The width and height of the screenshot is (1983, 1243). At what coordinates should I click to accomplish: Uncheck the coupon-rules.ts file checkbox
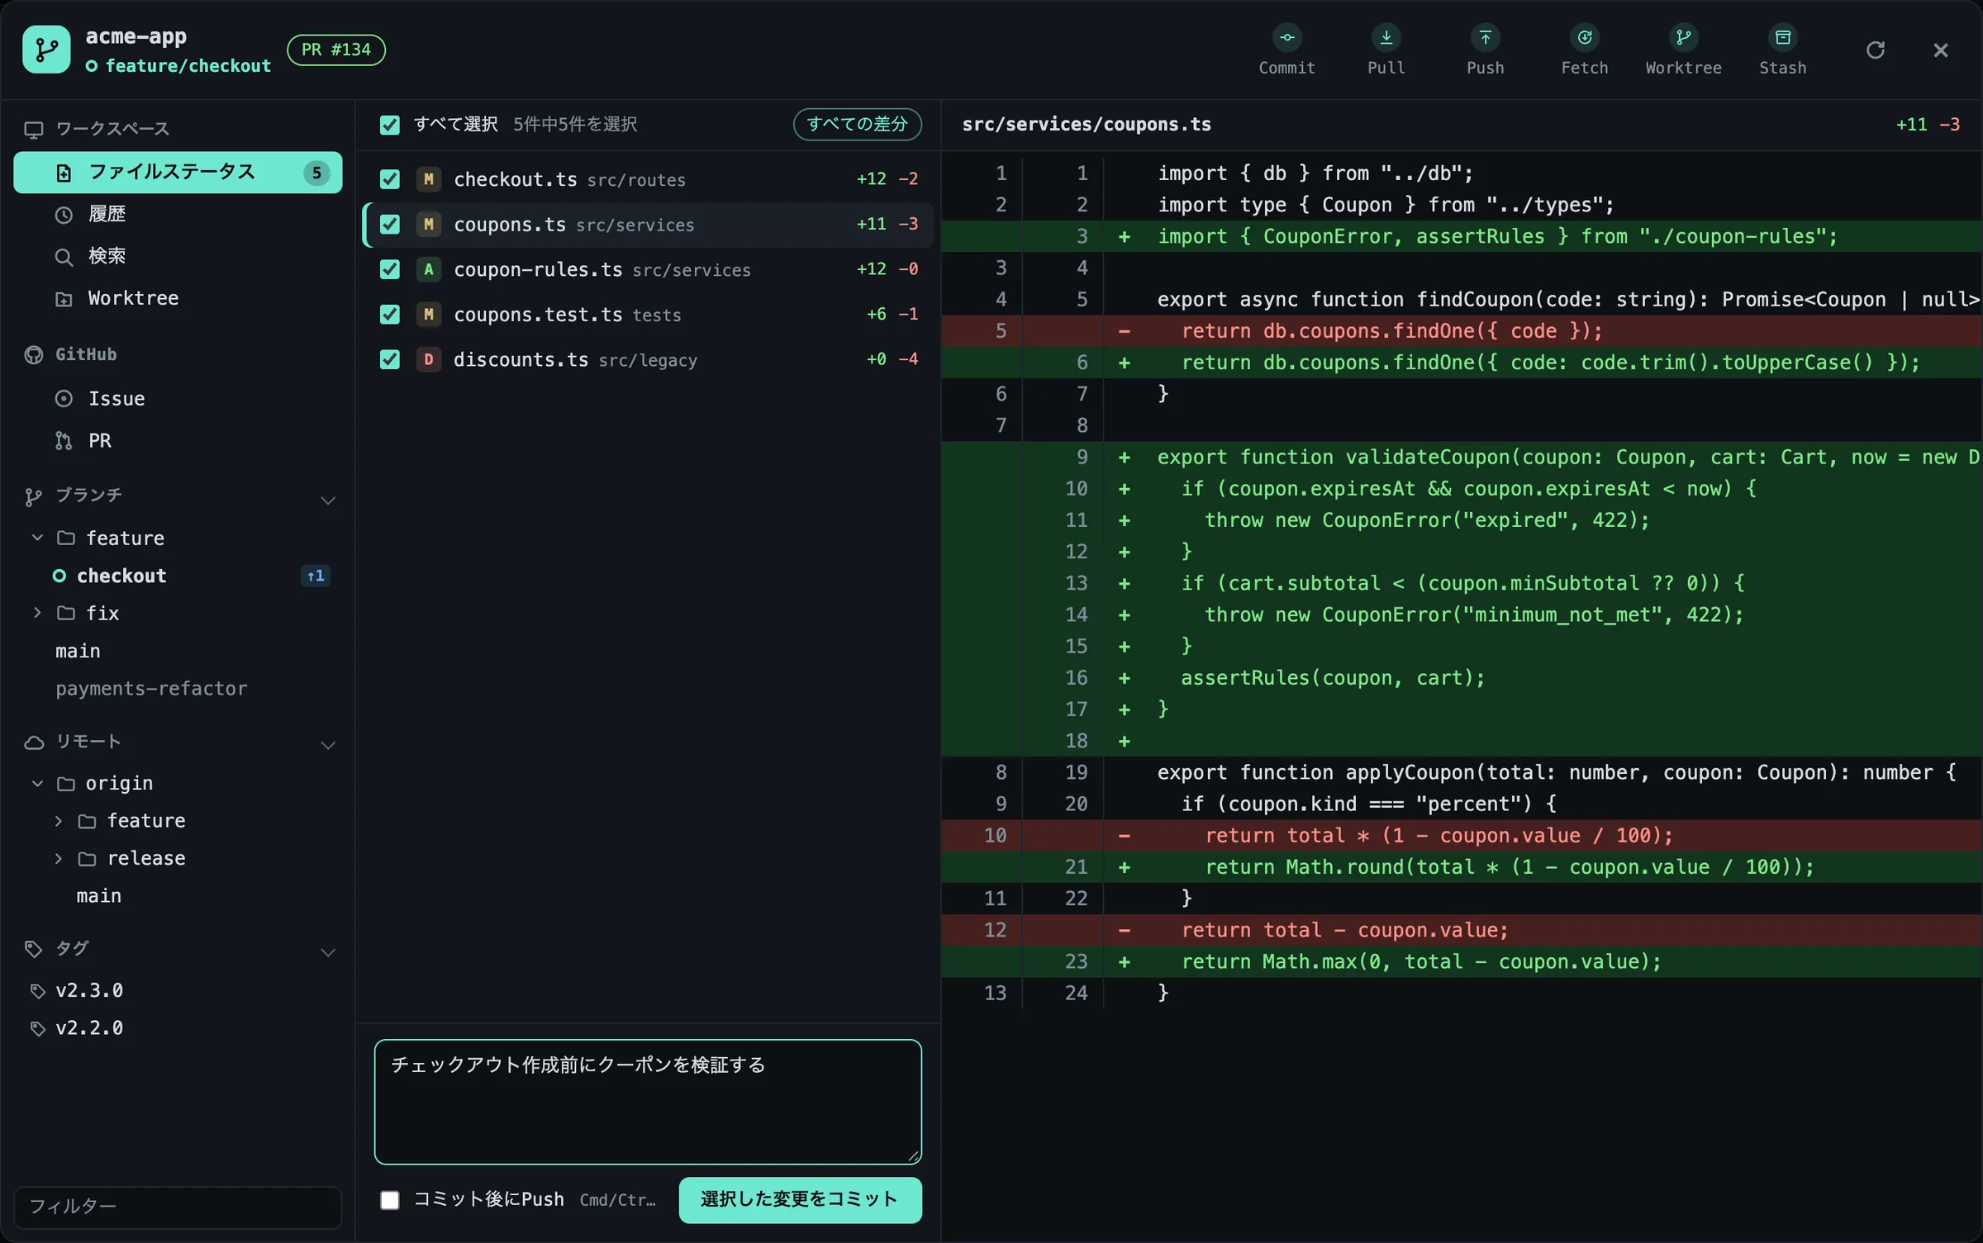pyautogui.click(x=389, y=269)
